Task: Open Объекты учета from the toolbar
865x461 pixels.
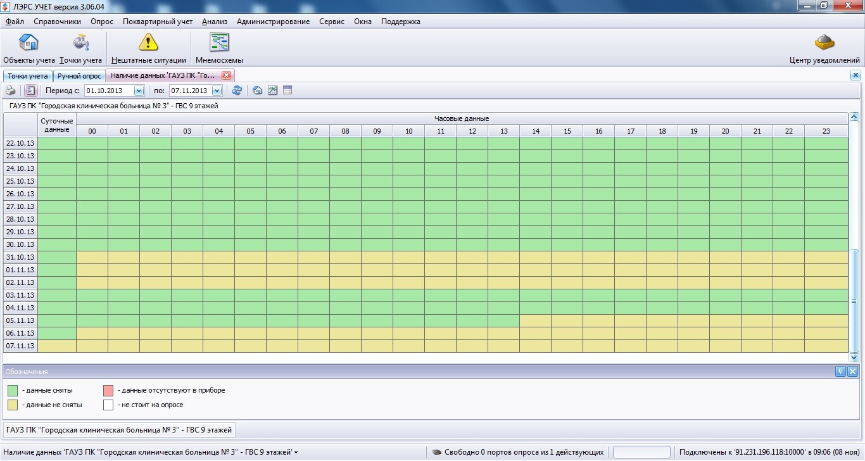Action: tap(29, 49)
